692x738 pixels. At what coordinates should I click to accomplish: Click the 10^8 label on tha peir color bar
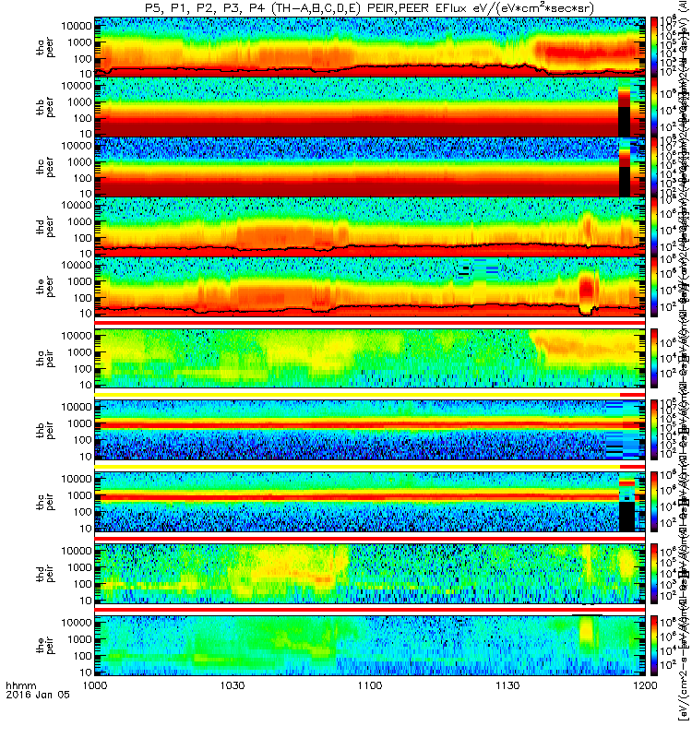(670, 341)
